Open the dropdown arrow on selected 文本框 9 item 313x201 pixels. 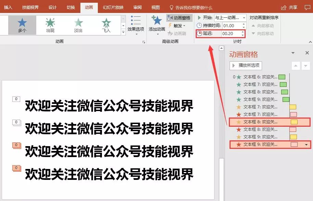(306, 145)
